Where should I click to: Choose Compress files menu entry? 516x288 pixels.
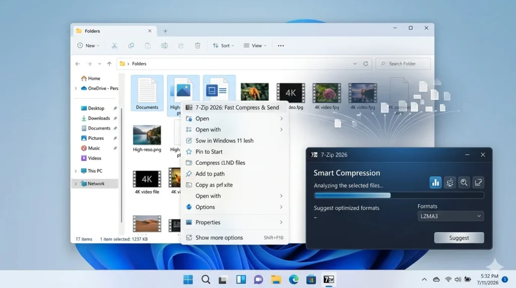pyautogui.click(x=235, y=163)
